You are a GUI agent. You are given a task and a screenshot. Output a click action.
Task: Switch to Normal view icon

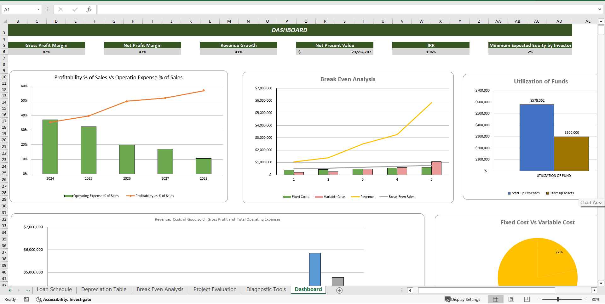(x=496, y=299)
